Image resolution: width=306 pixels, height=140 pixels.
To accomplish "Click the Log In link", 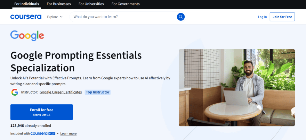I will pyautogui.click(x=262, y=17).
